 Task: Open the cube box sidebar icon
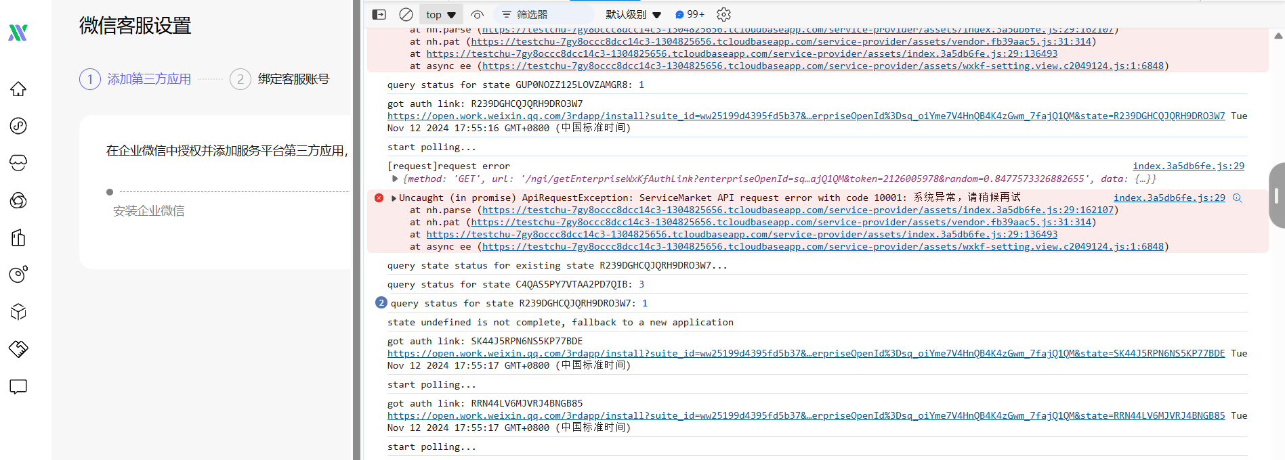(18, 312)
